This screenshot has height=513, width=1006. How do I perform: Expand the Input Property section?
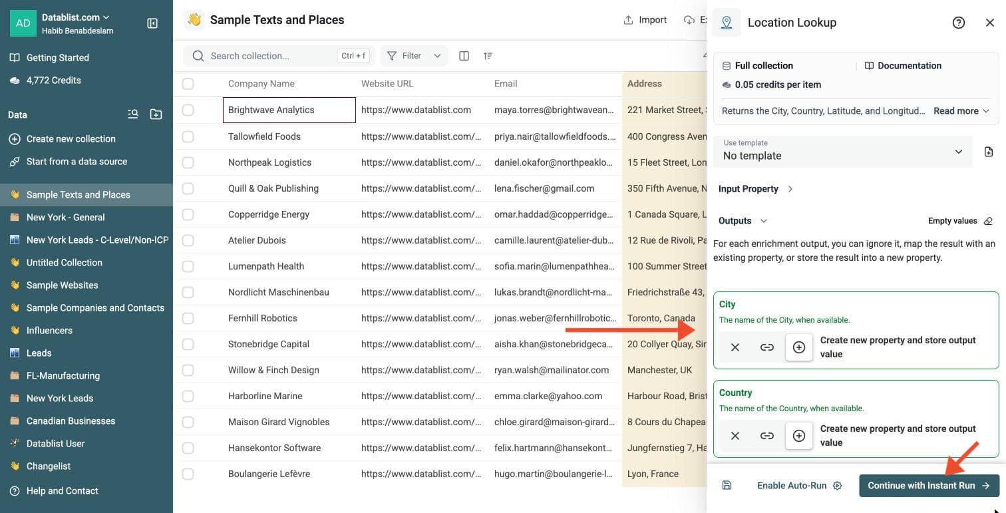click(x=756, y=189)
